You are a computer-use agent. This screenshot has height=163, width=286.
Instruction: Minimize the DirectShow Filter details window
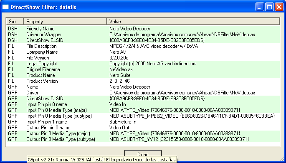pyautogui.click(x=259, y=7)
